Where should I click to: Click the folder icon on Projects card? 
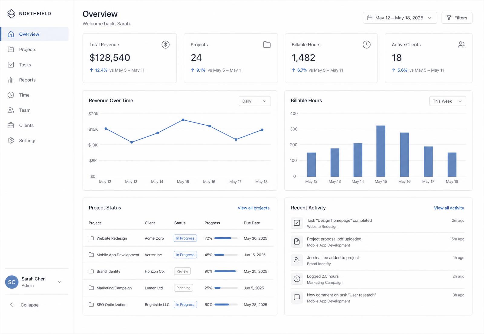point(267,45)
